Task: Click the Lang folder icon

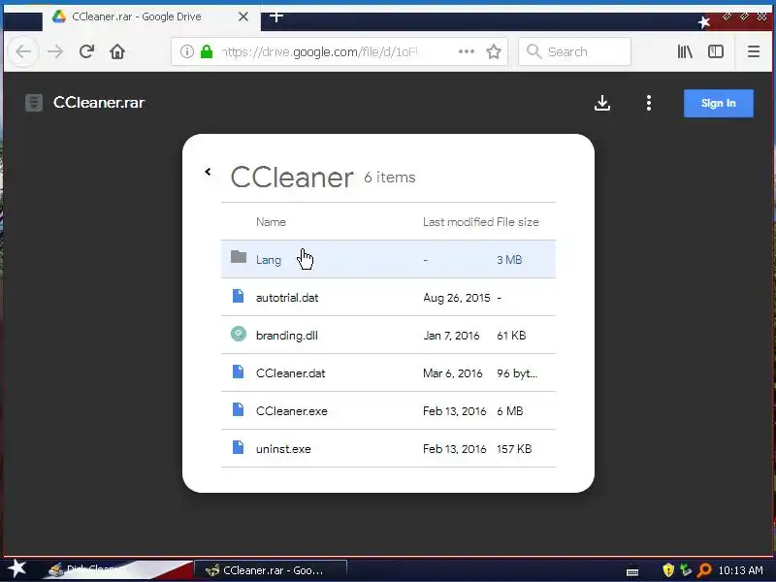Action: click(x=239, y=257)
